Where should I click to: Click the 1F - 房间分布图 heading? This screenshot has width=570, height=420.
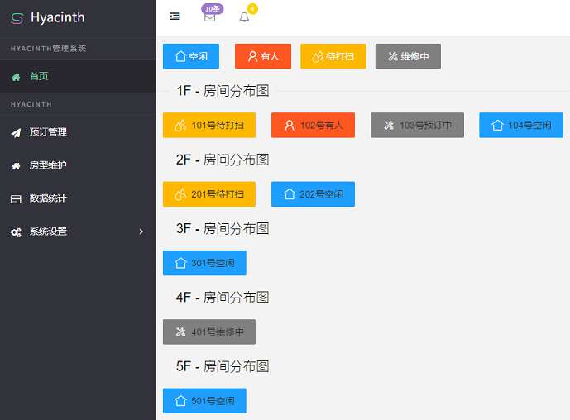pos(223,91)
